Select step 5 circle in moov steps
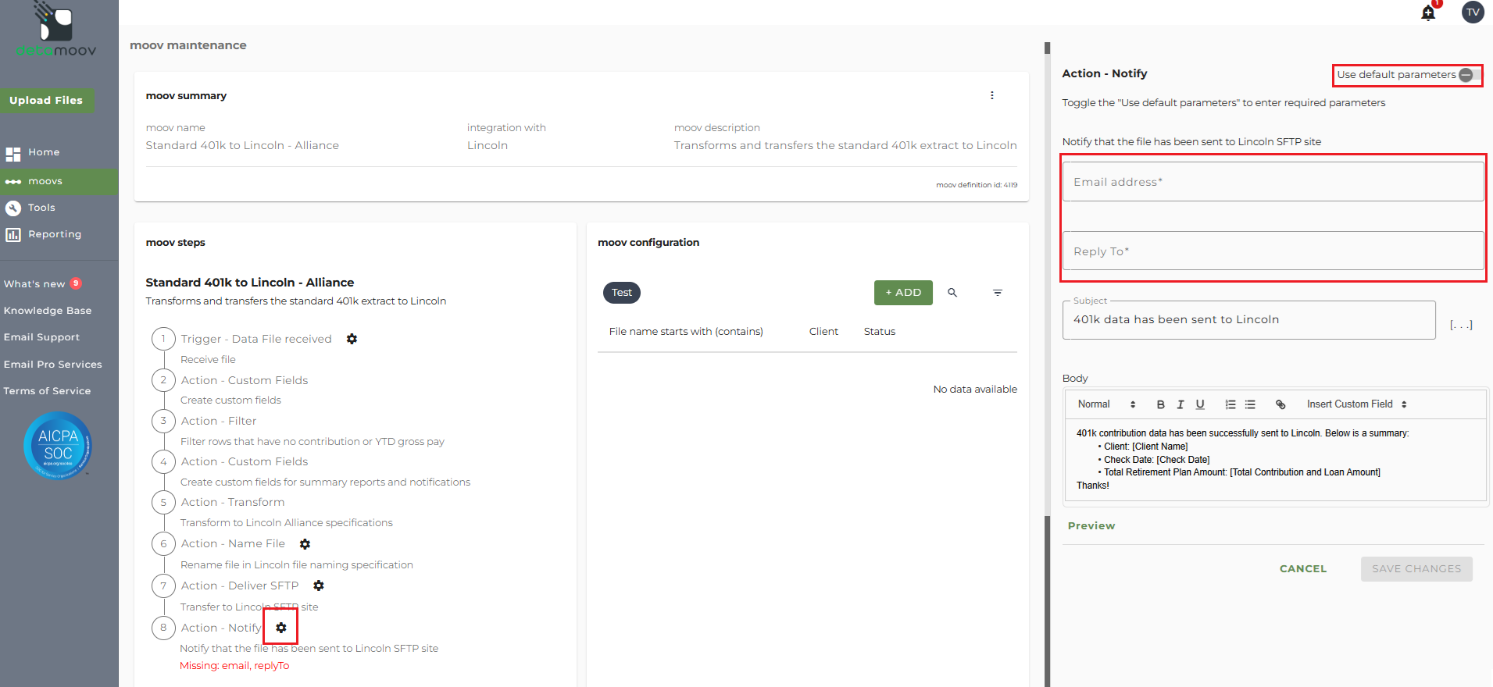This screenshot has width=1493, height=687. click(x=163, y=502)
